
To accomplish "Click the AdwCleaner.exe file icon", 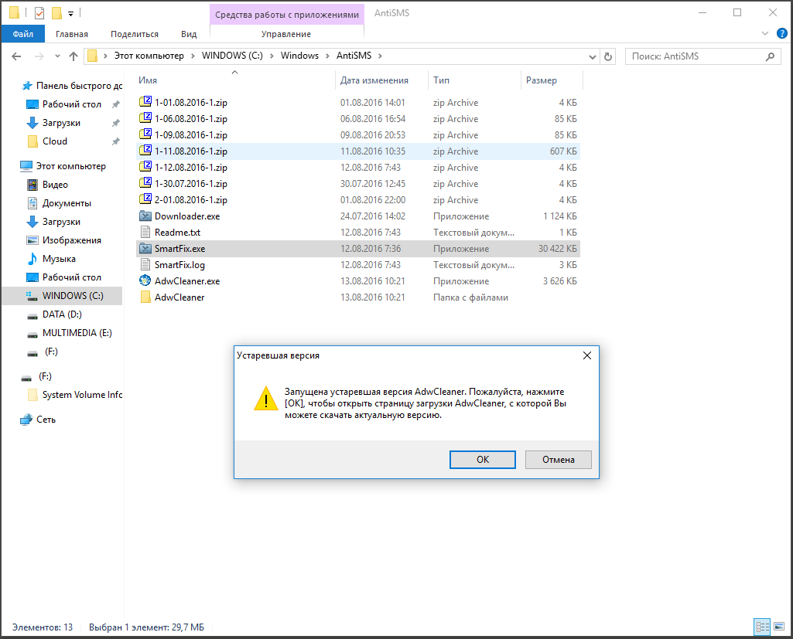I will pos(145,281).
